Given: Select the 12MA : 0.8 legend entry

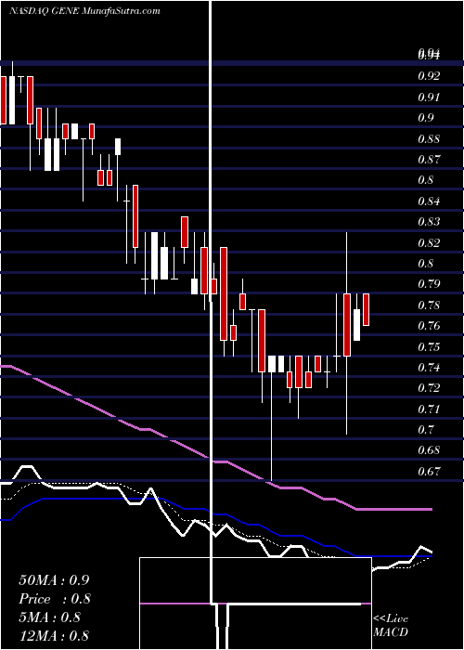Looking at the screenshot, I should pyautogui.click(x=54, y=636).
